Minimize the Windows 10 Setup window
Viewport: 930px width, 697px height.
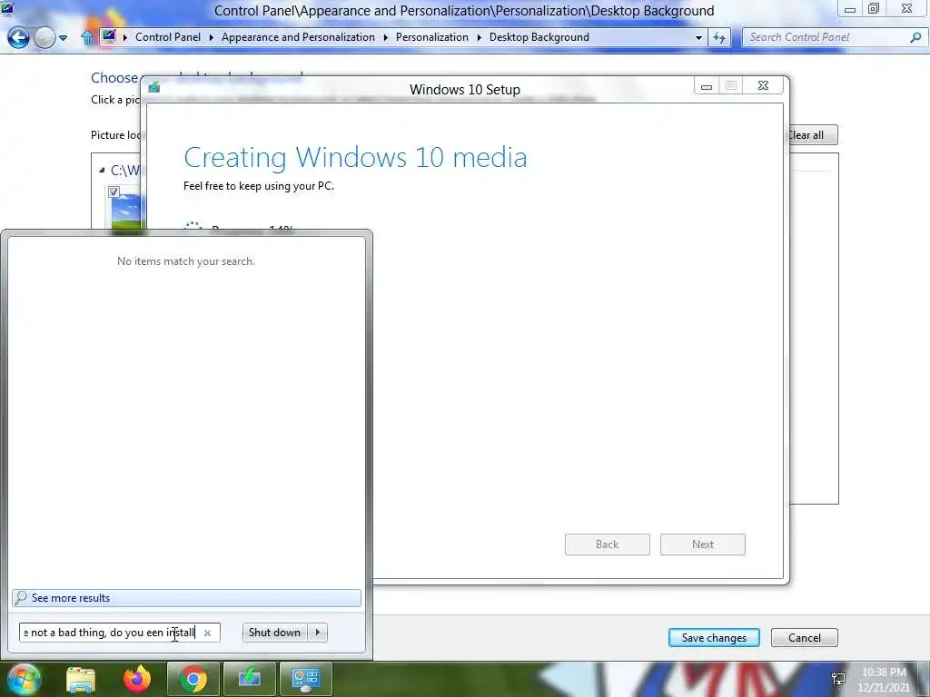pyautogui.click(x=707, y=86)
